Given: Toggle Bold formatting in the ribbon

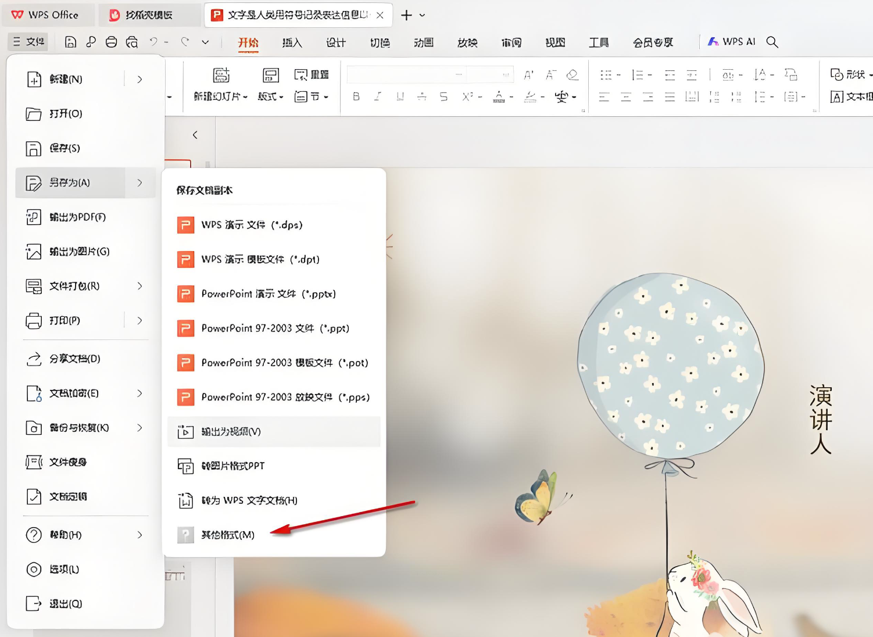Looking at the screenshot, I should pos(356,96).
